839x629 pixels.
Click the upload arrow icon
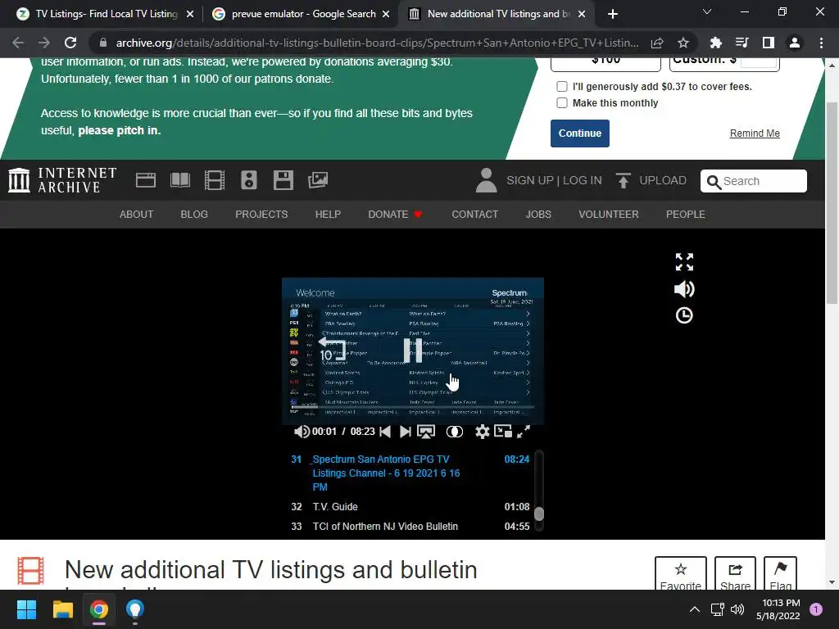tap(623, 180)
